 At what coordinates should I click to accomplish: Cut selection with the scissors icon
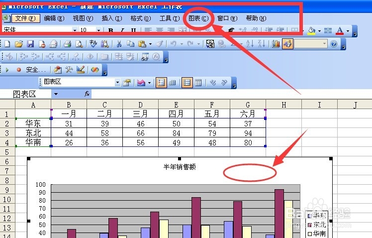tap(119, 44)
